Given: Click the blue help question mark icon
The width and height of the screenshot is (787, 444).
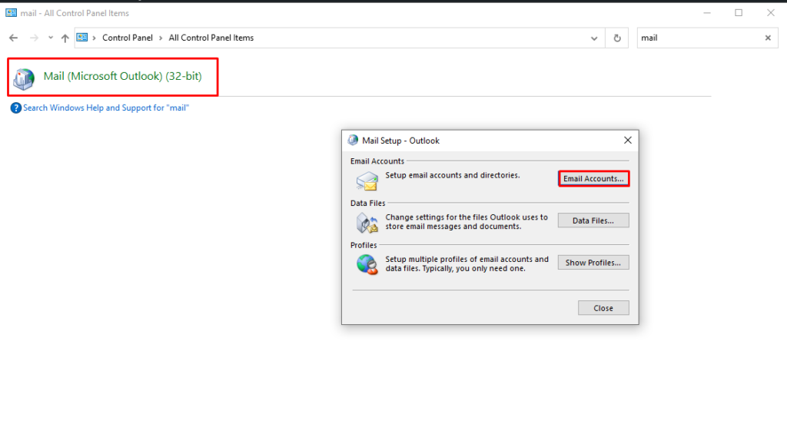Looking at the screenshot, I should tap(15, 108).
